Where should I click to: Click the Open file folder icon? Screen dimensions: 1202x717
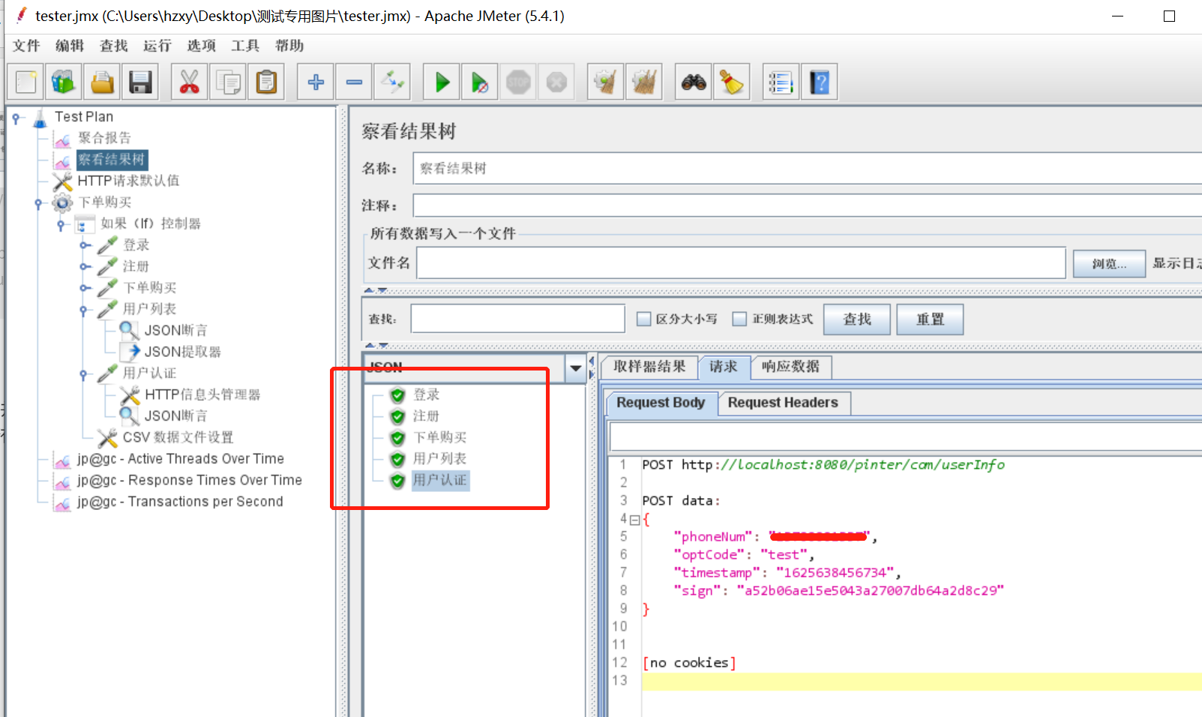pos(102,82)
